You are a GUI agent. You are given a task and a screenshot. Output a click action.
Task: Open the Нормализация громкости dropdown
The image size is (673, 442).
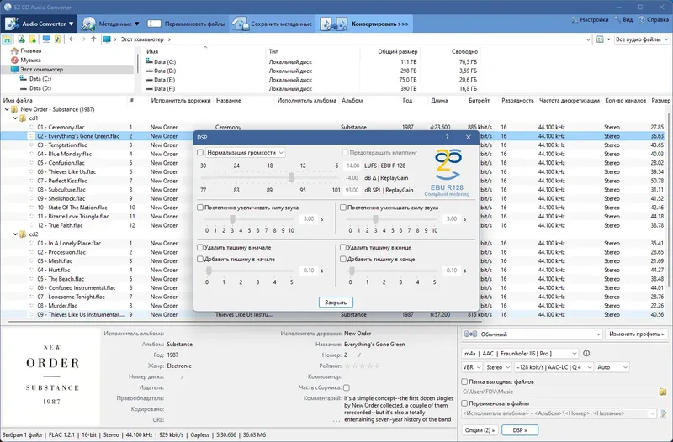[245, 153]
